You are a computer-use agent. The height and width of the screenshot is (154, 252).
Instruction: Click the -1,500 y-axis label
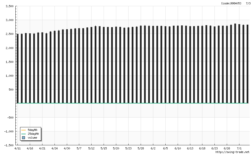coord(9,145)
